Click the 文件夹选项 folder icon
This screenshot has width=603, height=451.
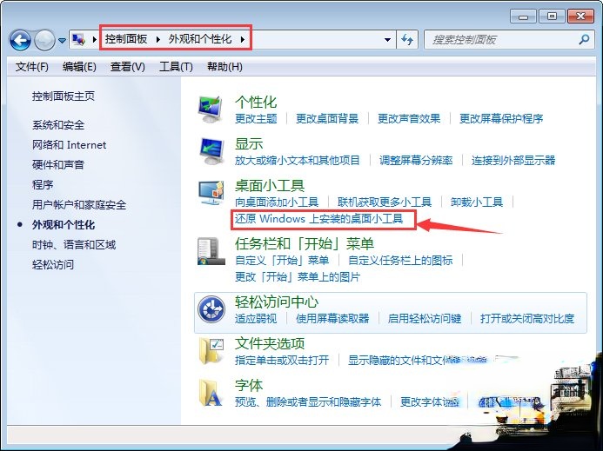(x=211, y=351)
